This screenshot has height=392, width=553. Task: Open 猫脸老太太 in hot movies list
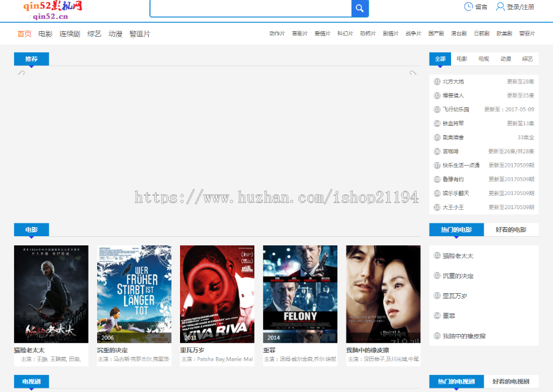458,256
